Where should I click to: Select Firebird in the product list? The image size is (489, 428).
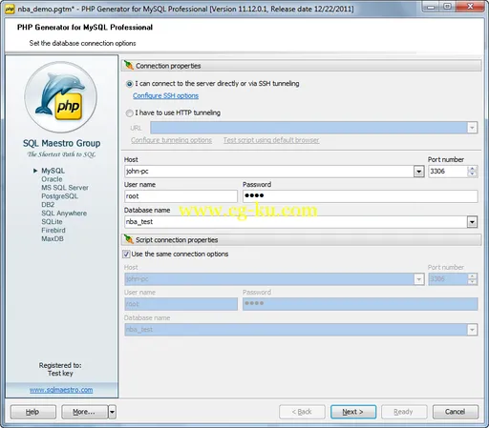tap(53, 231)
